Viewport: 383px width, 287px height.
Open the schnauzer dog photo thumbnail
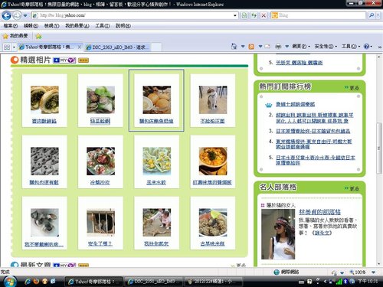click(44, 222)
